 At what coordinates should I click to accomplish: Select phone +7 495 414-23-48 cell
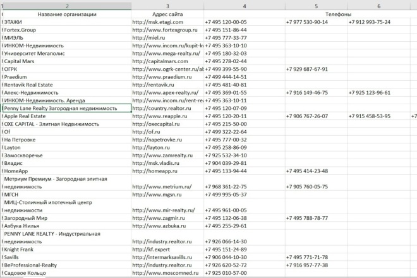tap(316, 171)
